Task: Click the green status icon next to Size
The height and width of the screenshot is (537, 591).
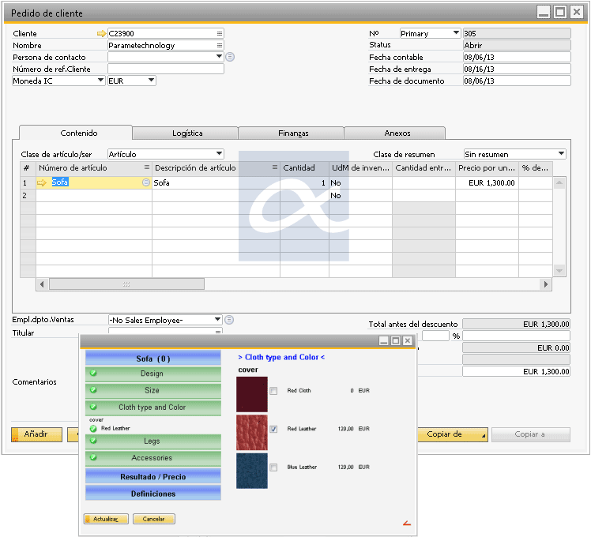Action: click(93, 390)
